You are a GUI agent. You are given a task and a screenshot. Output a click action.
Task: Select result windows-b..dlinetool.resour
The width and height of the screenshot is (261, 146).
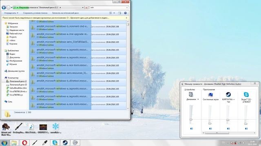[77, 82]
